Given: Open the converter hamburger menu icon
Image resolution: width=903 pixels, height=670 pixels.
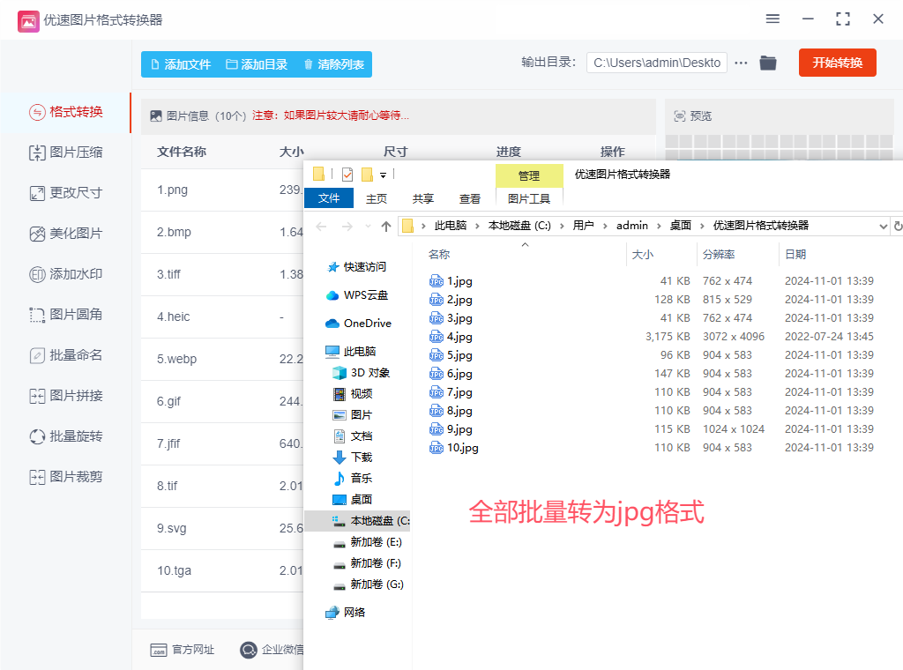Looking at the screenshot, I should click(x=772, y=19).
